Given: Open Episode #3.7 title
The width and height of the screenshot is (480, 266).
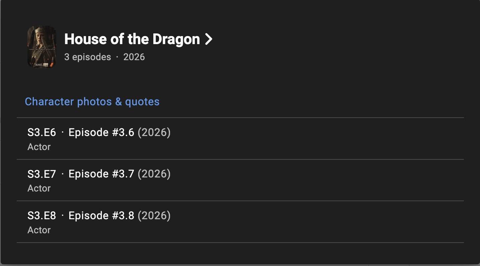Looking at the screenshot, I should click(x=101, y=174).
